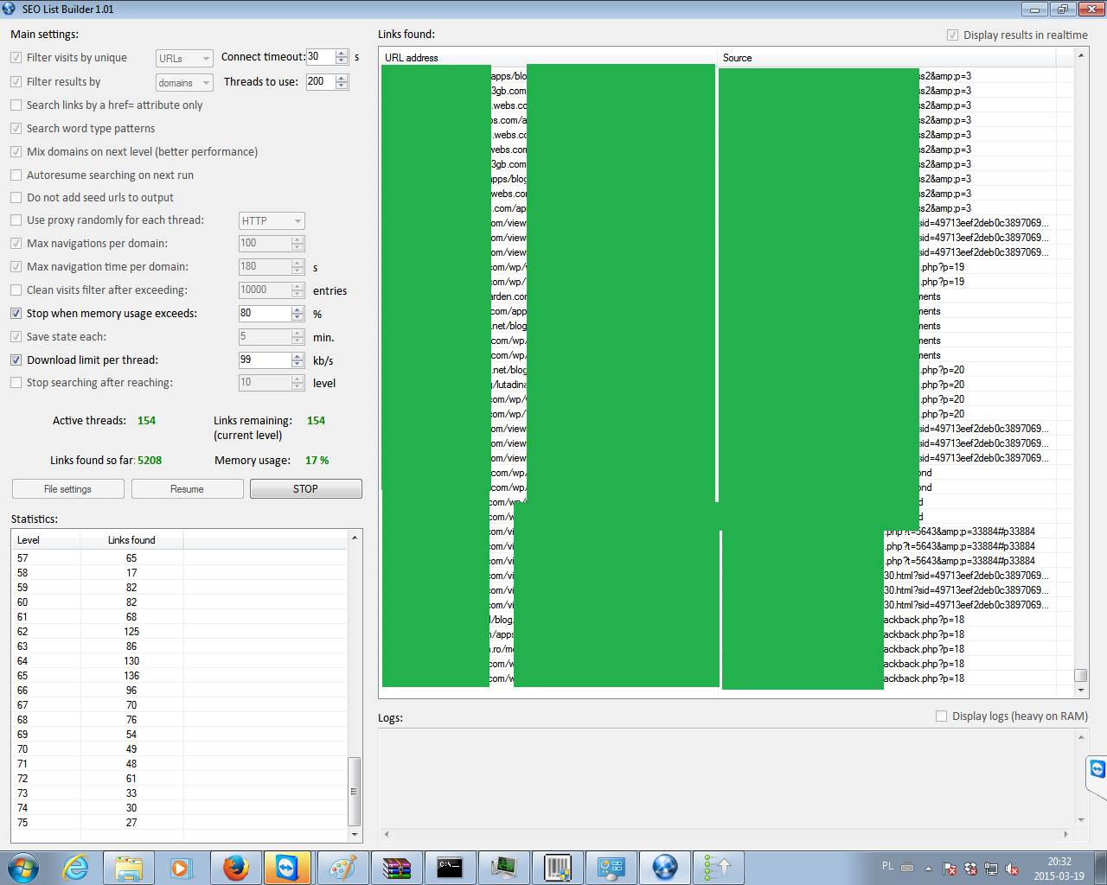Screen dimensions: 1107x885
Task: Click the Statistics list scrollbar thumb
Action: pos(354,791)
